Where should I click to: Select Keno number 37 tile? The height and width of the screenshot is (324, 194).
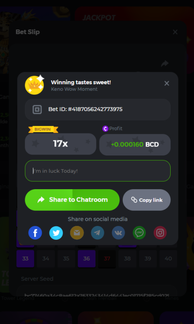107,258
